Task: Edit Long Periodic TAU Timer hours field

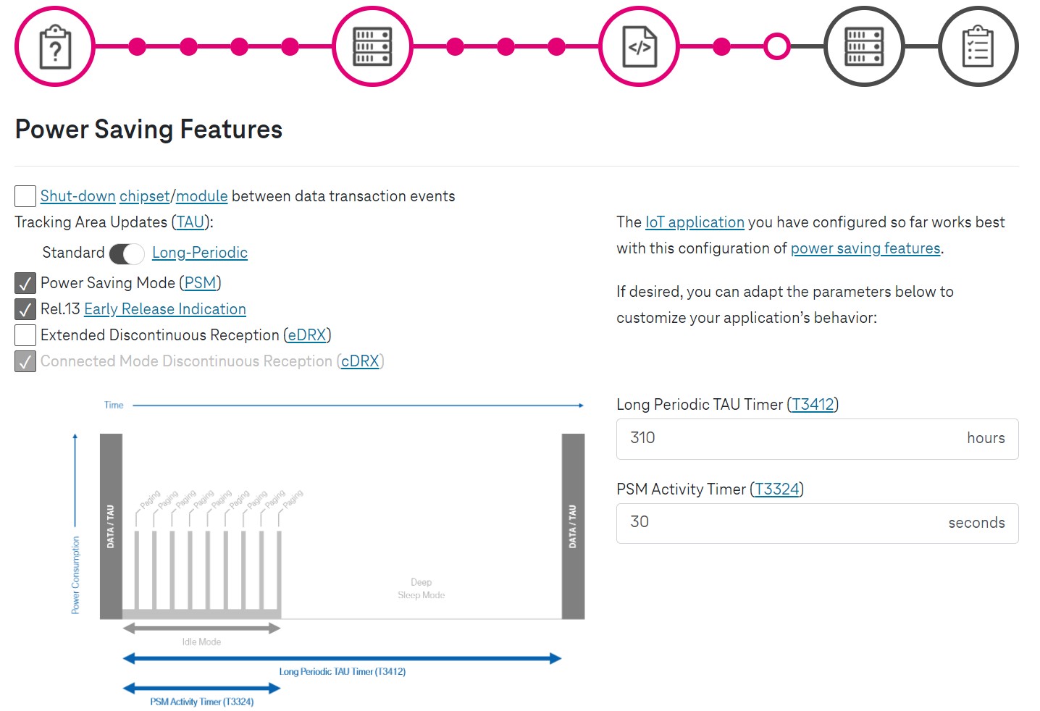Action: tap(817, 439)
